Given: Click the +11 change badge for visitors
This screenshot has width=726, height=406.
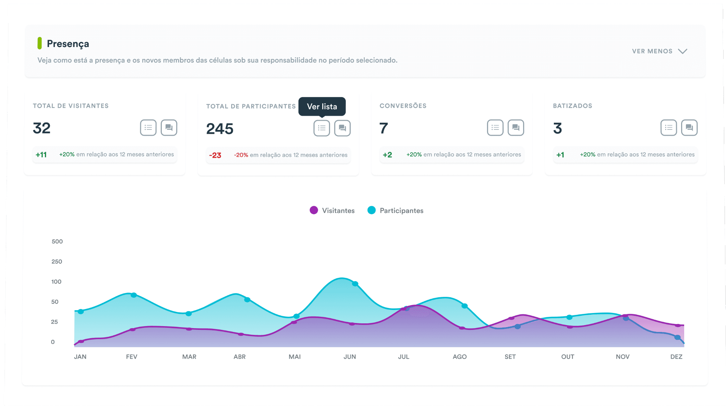Looking at the screenshot, I should [41, 155].
